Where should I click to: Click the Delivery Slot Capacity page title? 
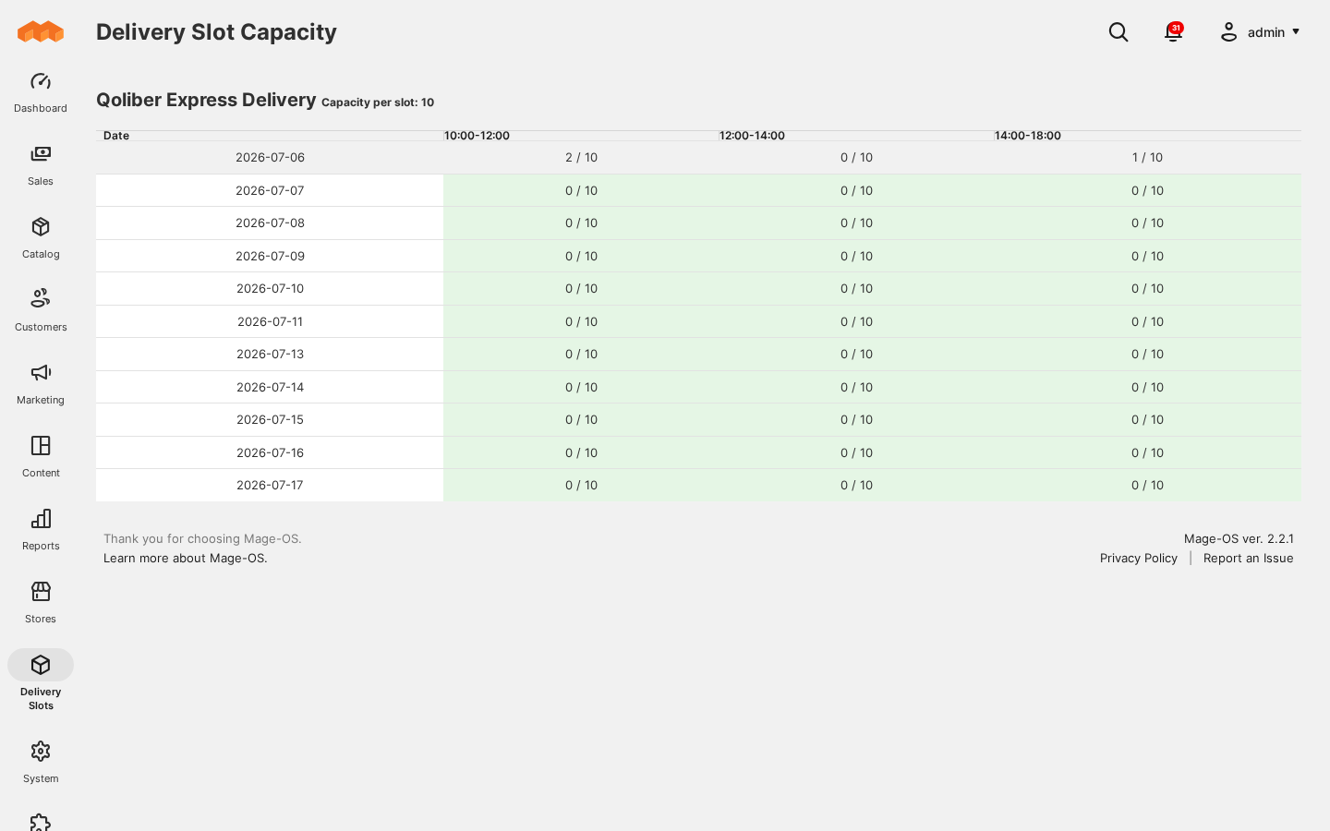pyautogui.click(x=216, y=32)
